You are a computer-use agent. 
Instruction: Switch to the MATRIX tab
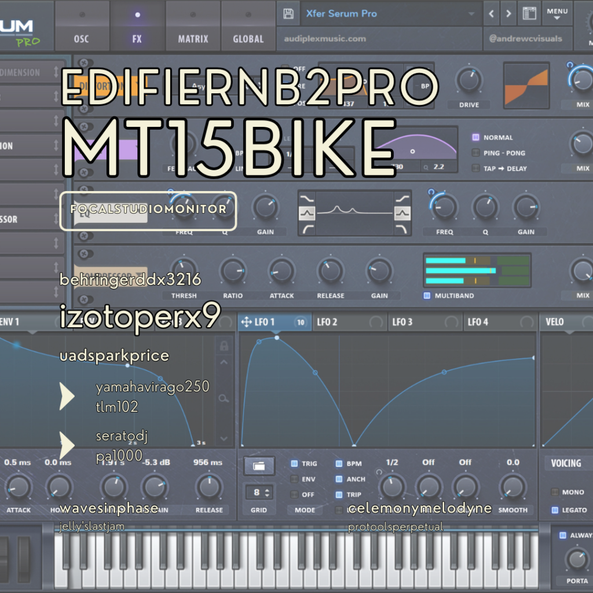click(x=193, y=27)
